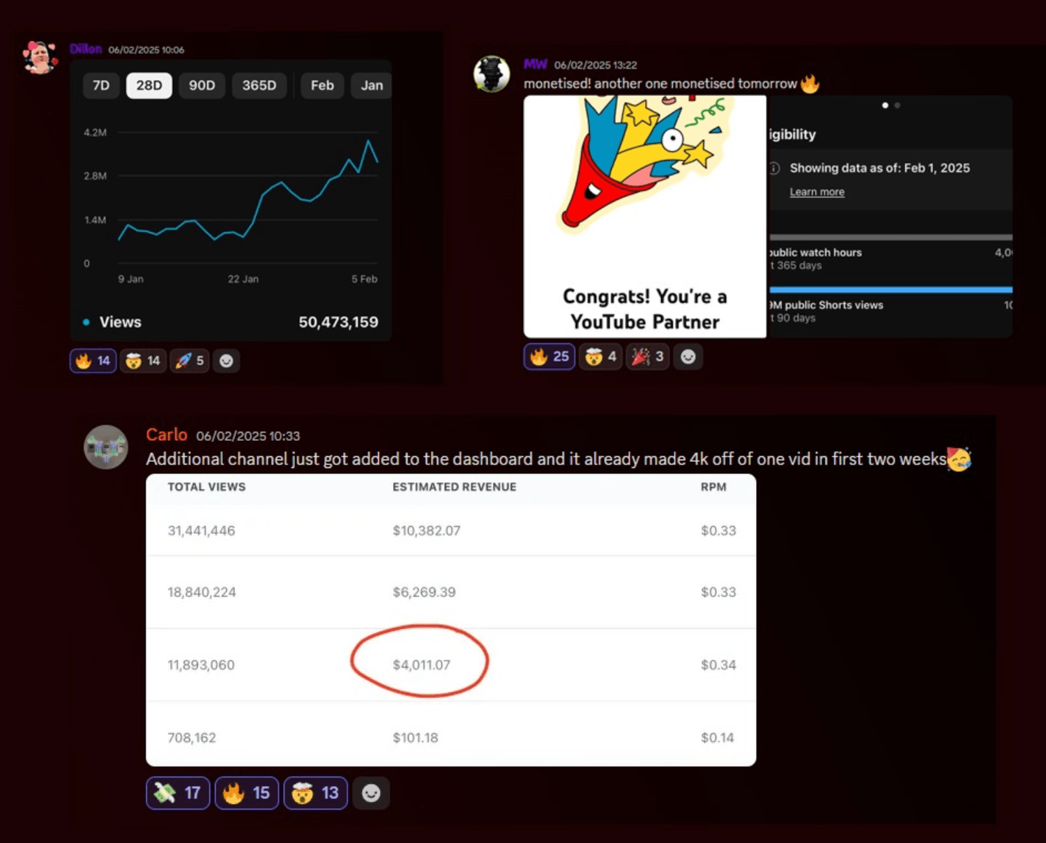Click the 4.2M axis label
The height and width of the screenshot is (843, 1046).
tap(95, 132)
